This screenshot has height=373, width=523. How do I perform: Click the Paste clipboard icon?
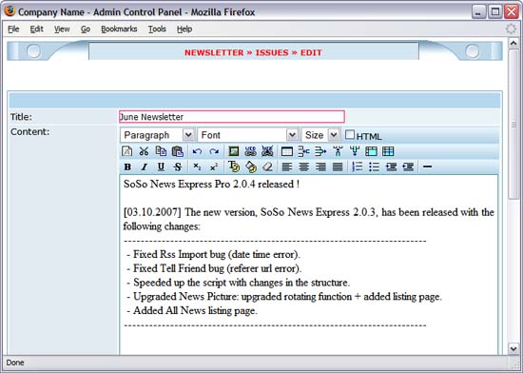tap(178, 151)
